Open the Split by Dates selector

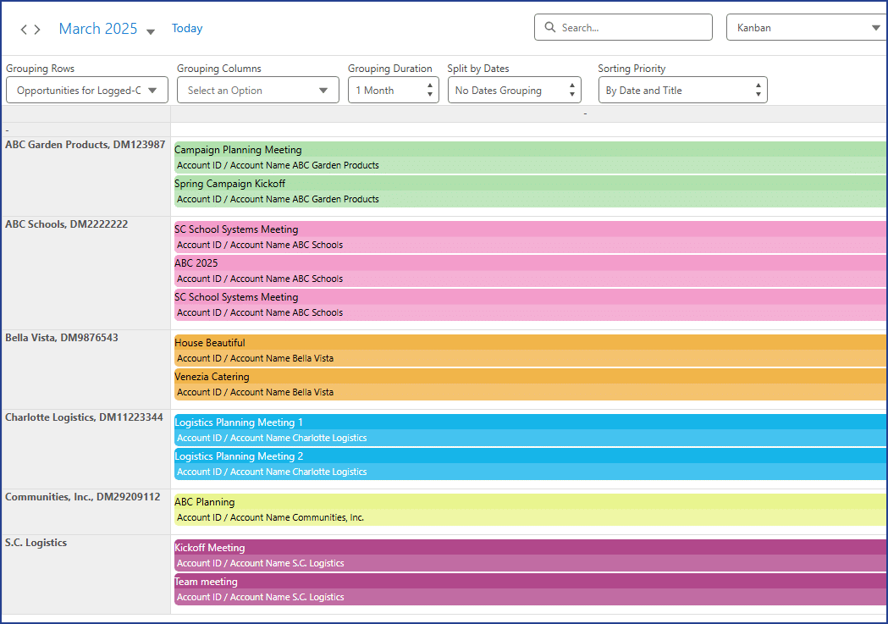[x=514, y=91]
